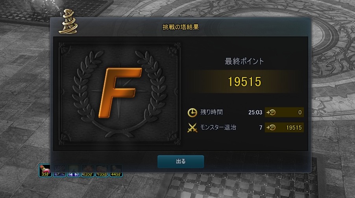Click the モンスター退治 label
The image size is (355, 198).
click(218, 127)
